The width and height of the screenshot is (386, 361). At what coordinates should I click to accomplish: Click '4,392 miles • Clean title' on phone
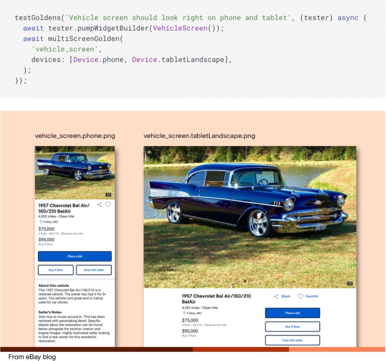click(56, 216)
